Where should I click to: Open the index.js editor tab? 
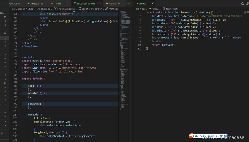(35, 3)
